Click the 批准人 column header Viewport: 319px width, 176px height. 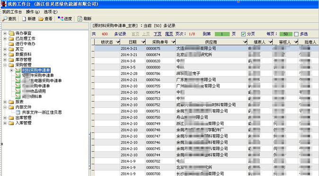click(309, 42)
